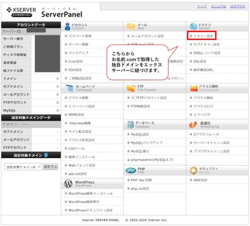This screenshot has height=226, width=250.
Task: Open メールアカウント設定
Action: pyautogui.click(x=147, y=36)
